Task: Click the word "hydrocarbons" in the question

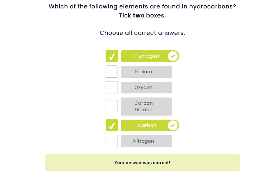Action: 212,6
